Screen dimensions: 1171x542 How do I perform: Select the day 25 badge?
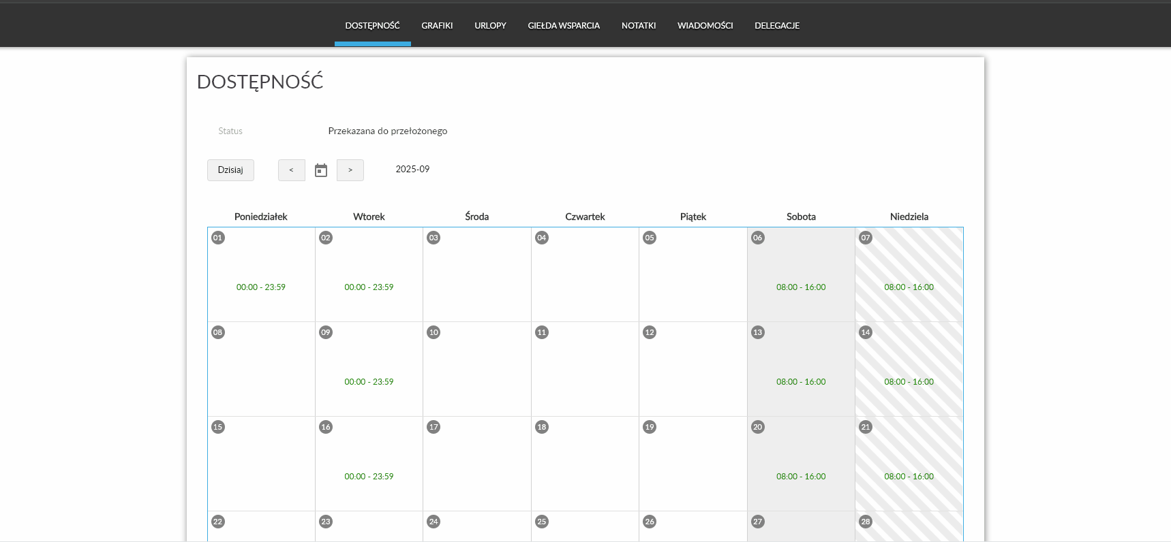point(542,522)
